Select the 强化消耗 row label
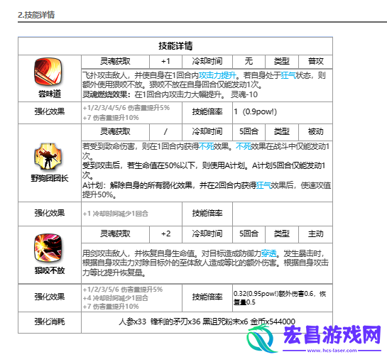 point(50,322)
